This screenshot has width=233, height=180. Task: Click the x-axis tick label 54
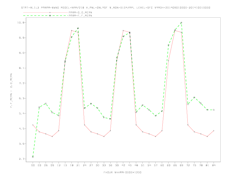149,165
